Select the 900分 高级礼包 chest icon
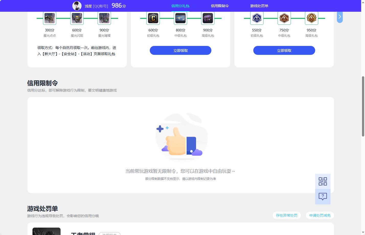365x235 pixels. point(208,18)
